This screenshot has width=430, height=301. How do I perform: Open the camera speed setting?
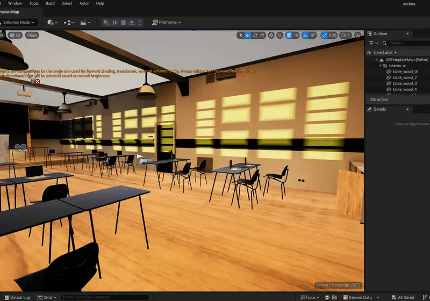(346, 35)
